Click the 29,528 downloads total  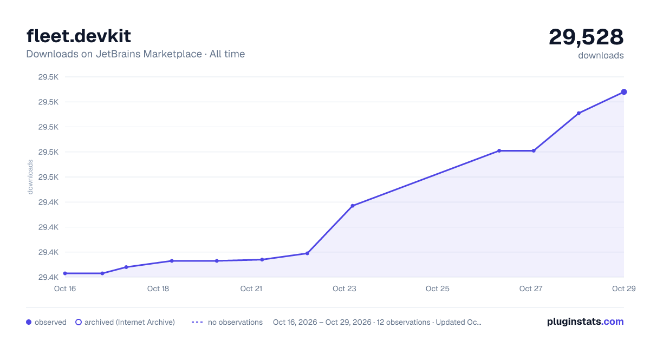point(586,37)
